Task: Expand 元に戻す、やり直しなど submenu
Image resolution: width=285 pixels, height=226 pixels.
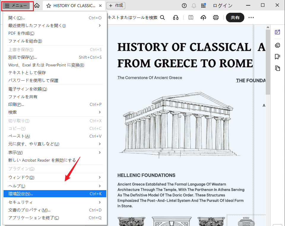Action: [55, 144]
